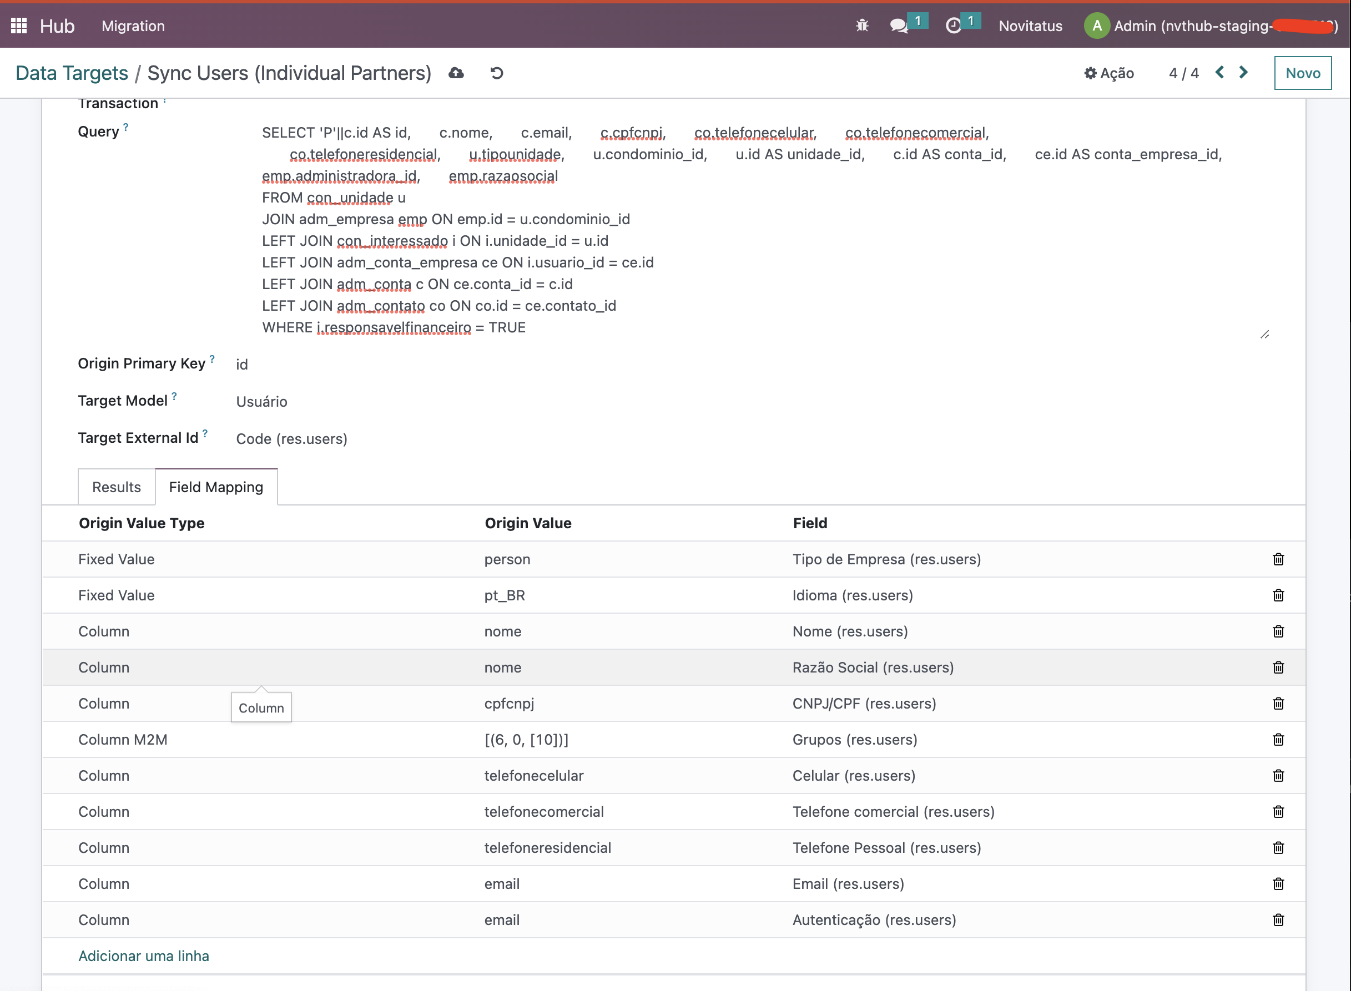Screen dimensions: 1351x991
Task: Click the 'telefoneresidencial' origin value cell
Action: [548, 847]
